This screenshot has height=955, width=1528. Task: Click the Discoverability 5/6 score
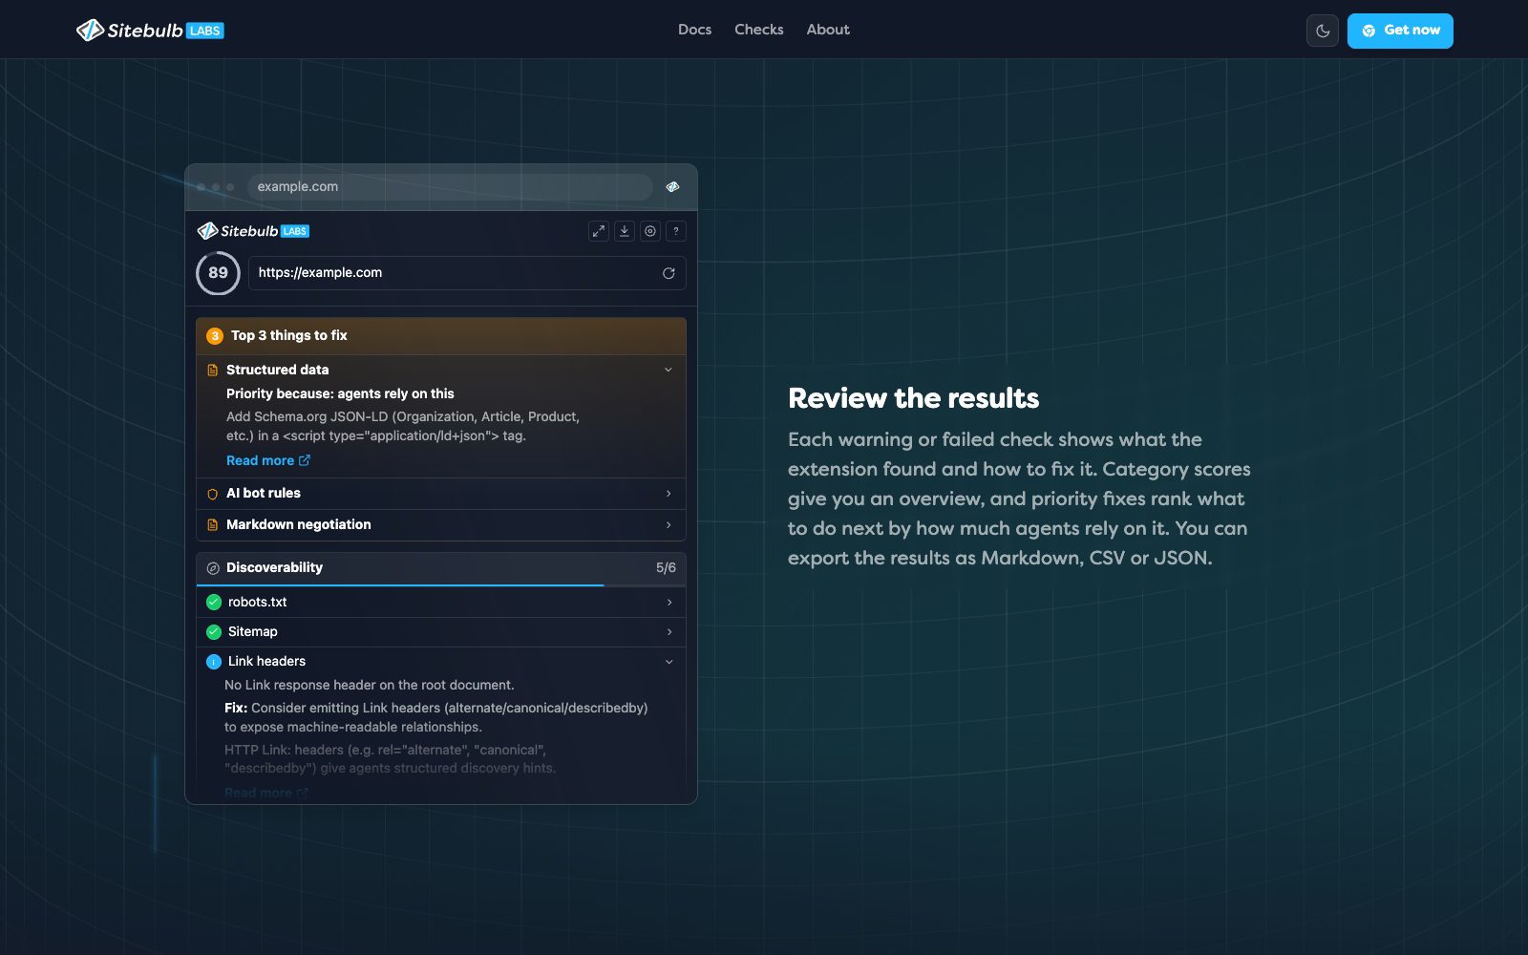(x=666, y=568)
